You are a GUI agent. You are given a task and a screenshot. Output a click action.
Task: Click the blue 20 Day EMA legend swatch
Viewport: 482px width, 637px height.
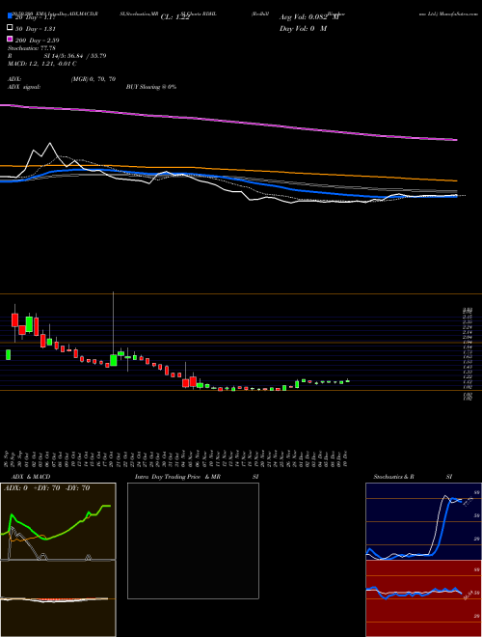pos(10,16)
